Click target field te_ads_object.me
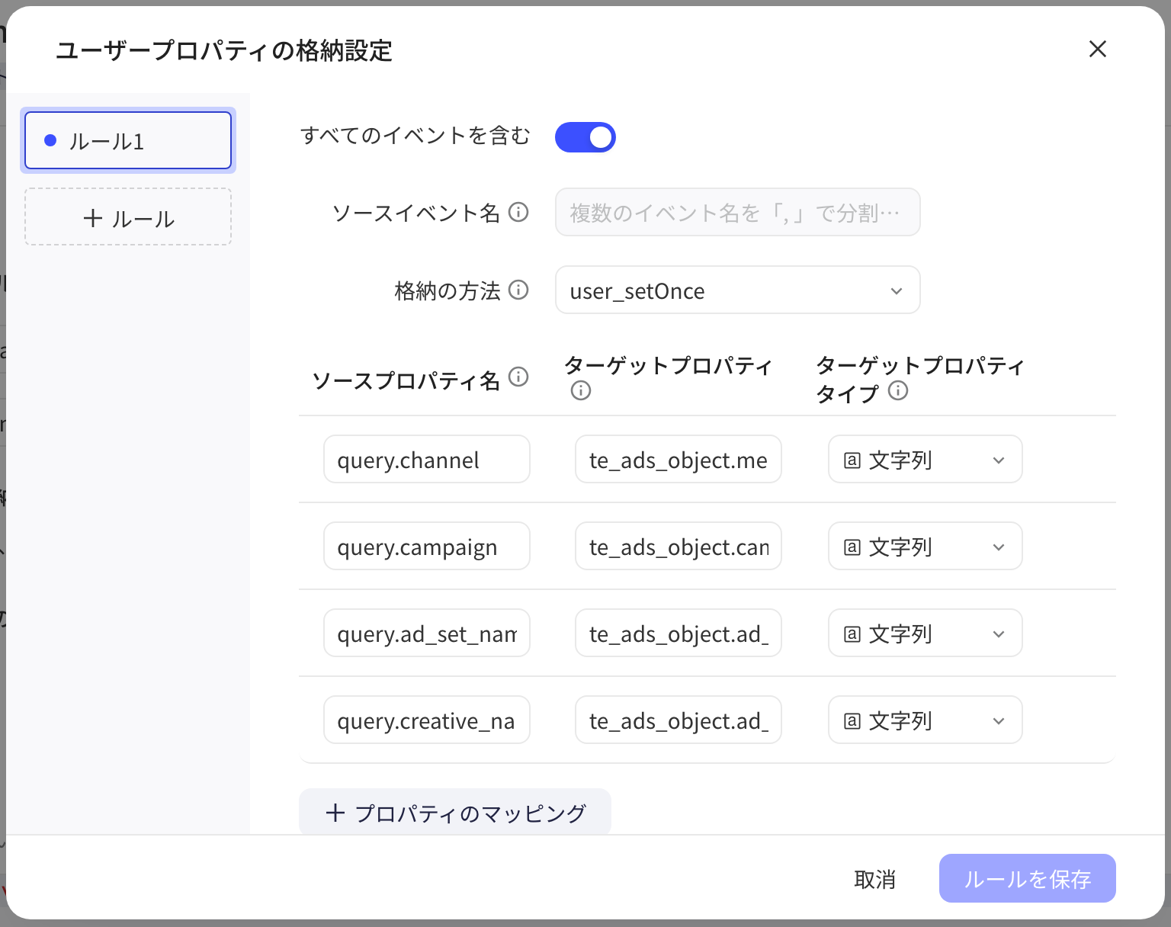The height and width of the screenshot is (927, 1171). pos(679,459)
